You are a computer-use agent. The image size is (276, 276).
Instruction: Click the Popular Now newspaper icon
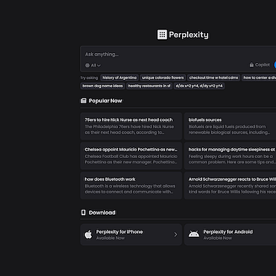[83, 101]
